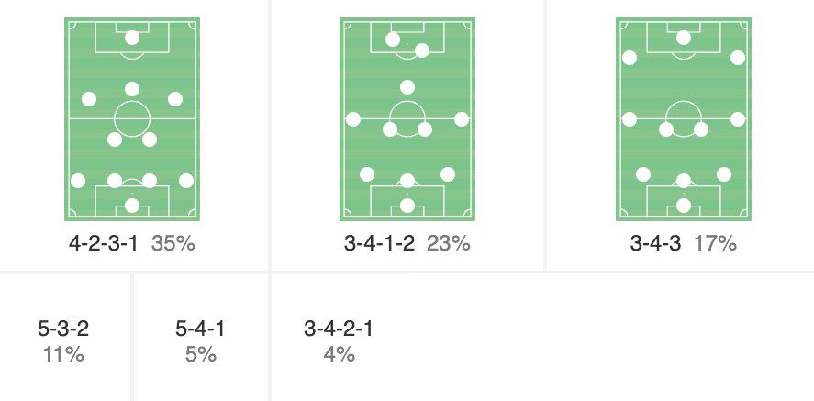The height and width of the screenshot is (401, 814).
Task: Select the lone striker dot in 4-2-3-1
Action: click(132, 38)
